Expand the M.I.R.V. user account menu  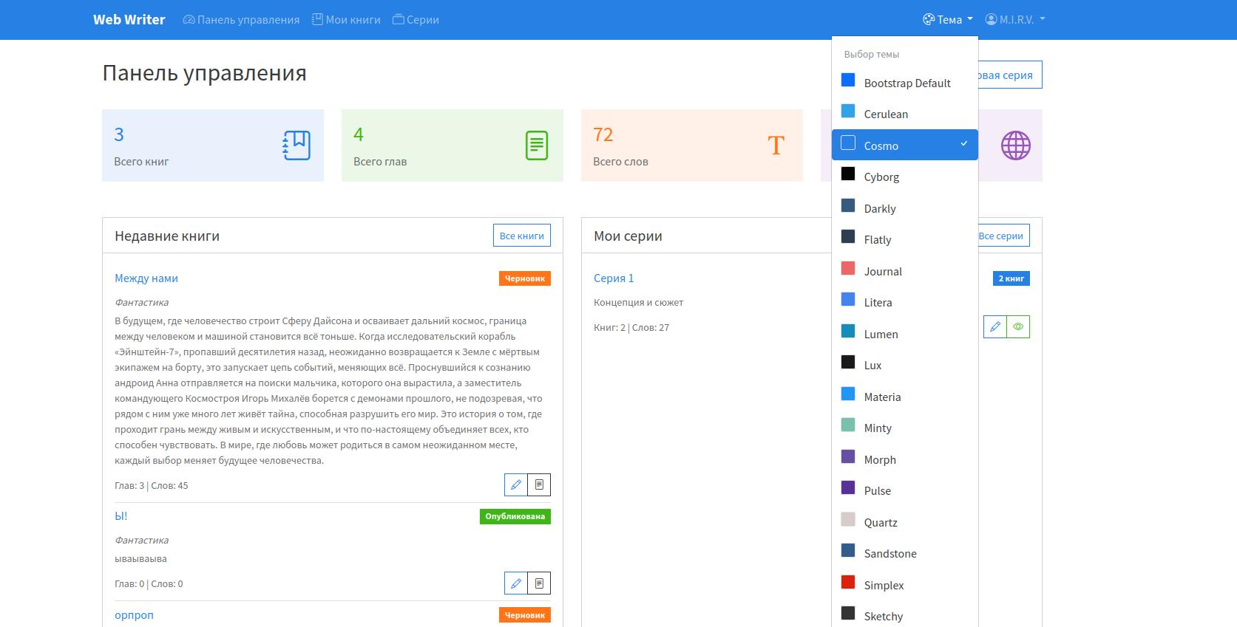tap(1015, 20)
